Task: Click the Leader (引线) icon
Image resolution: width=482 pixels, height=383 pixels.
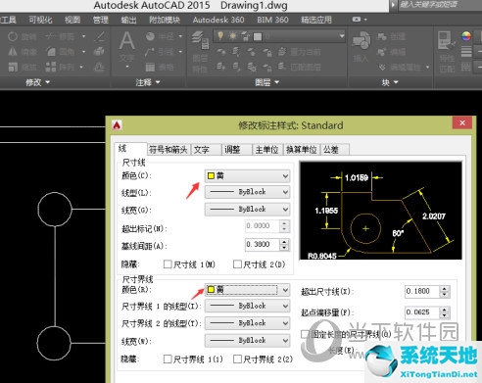Action: [150, 52]
